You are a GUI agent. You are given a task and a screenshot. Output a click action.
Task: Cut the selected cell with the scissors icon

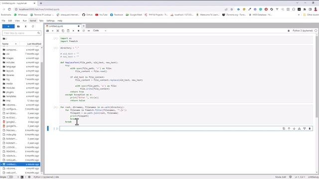pos(58,31)
